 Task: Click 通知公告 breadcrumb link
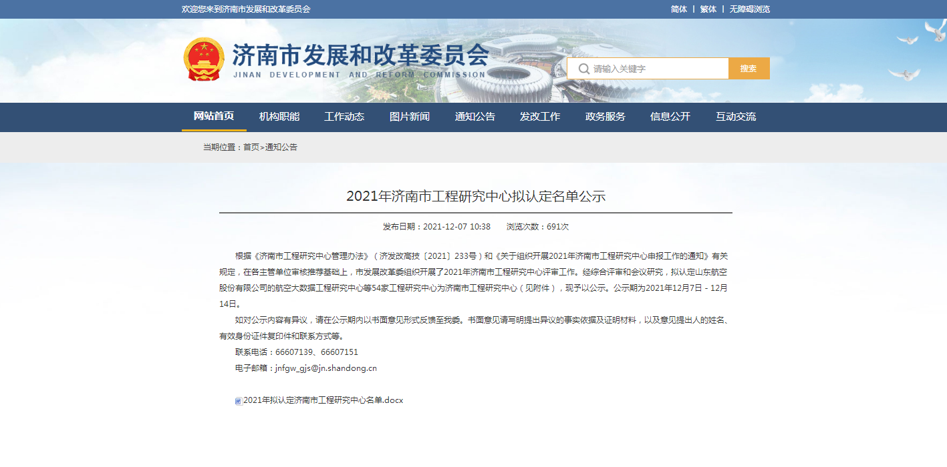pos(281,147)
